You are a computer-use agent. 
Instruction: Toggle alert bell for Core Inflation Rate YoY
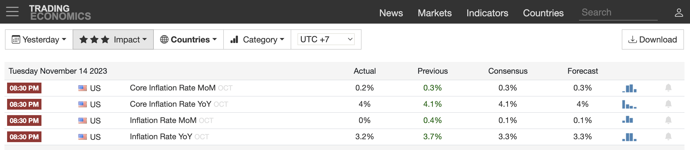668,104
